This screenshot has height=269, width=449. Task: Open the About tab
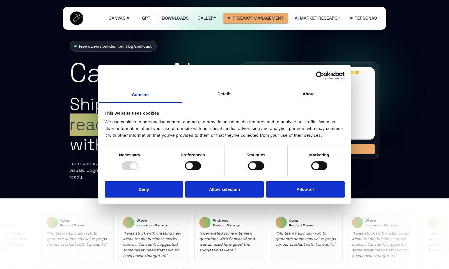point(309,94)
